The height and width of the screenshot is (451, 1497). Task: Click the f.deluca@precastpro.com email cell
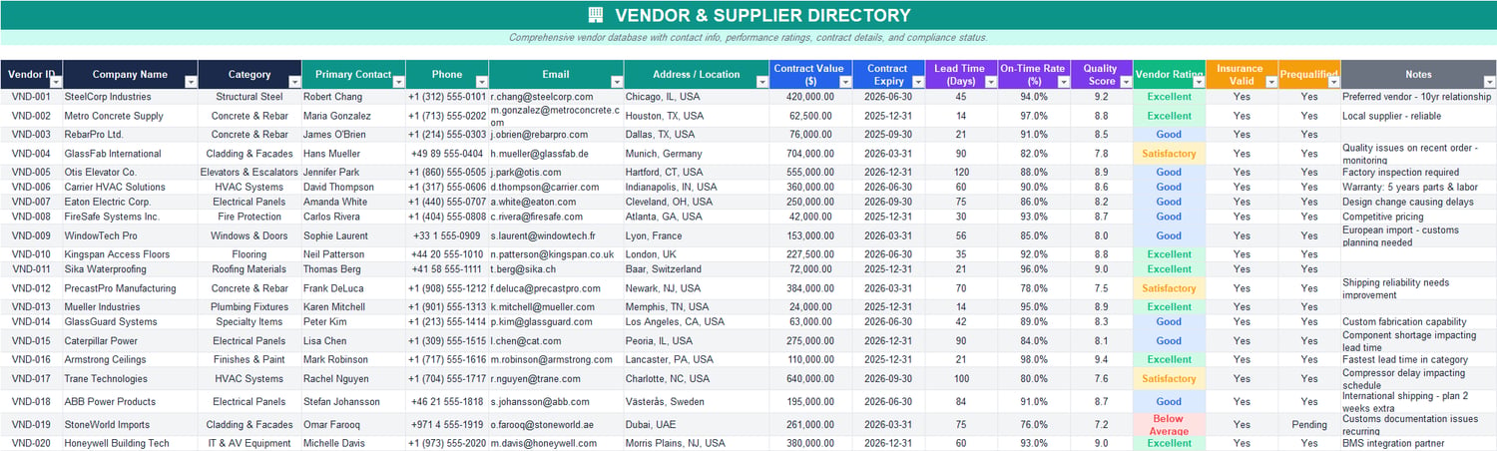[x=557, y=288]
